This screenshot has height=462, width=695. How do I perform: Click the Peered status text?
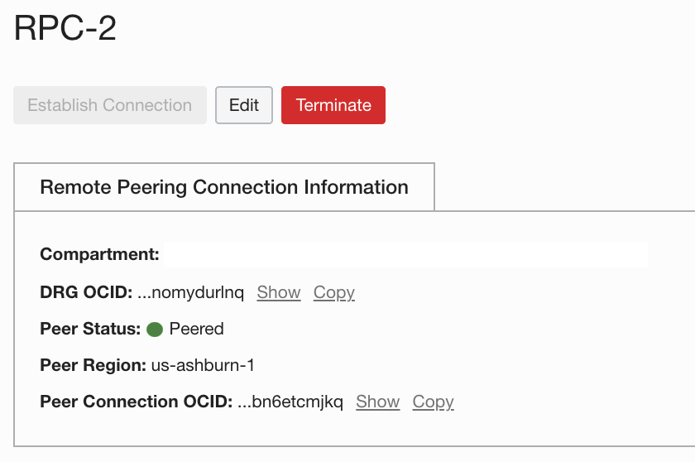(197, 329)
